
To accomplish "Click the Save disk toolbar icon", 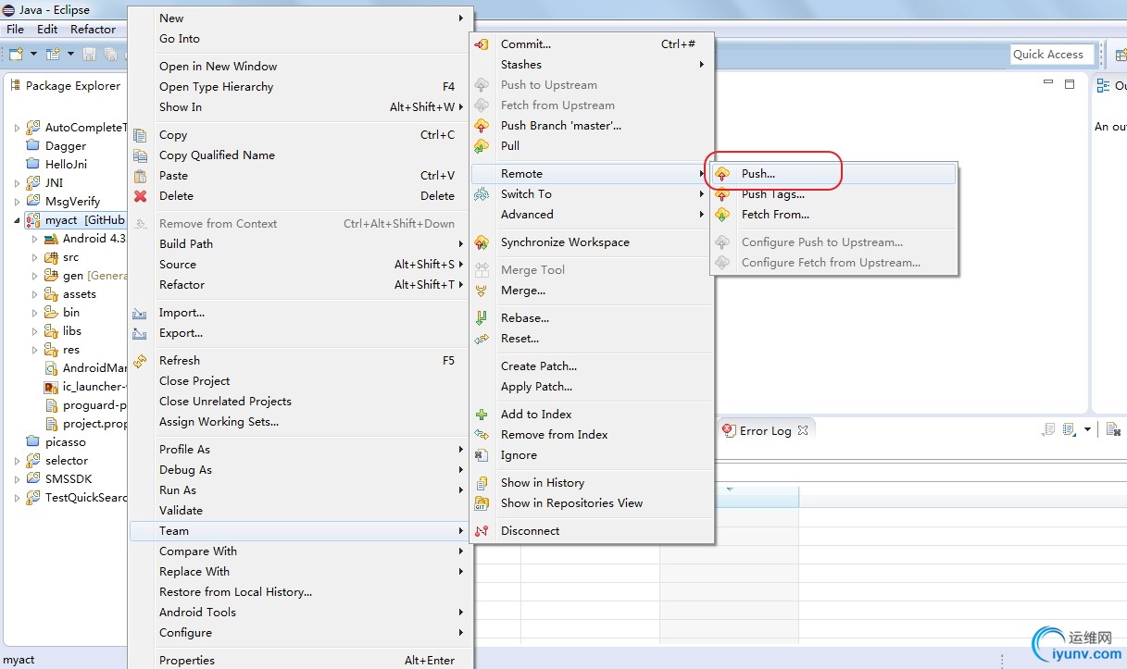I will [x=89, y=54].
